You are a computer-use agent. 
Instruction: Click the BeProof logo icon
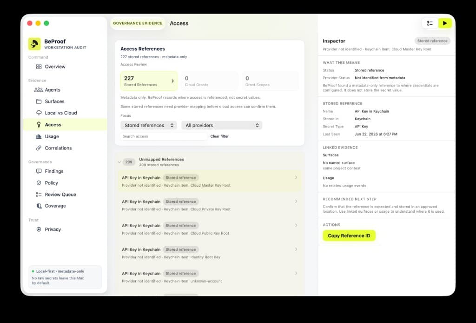34,44
